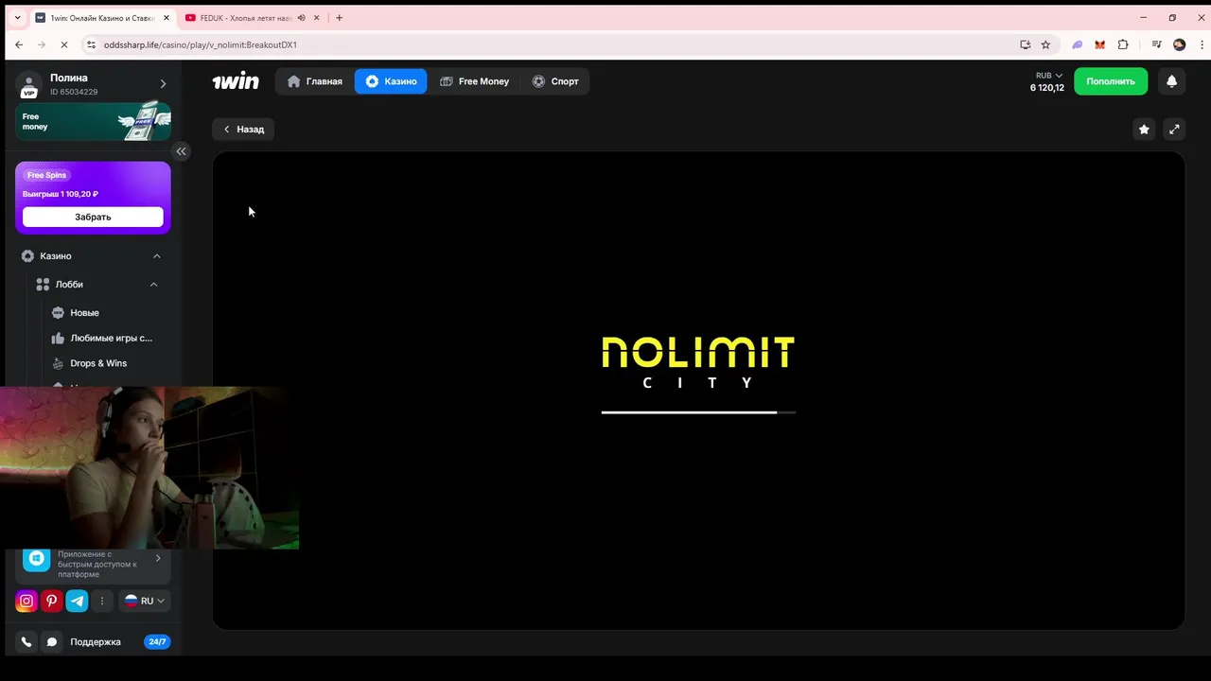1211x681 pixels.
Task: Click the Пополнить deposit button
Action: (1111, 81)
